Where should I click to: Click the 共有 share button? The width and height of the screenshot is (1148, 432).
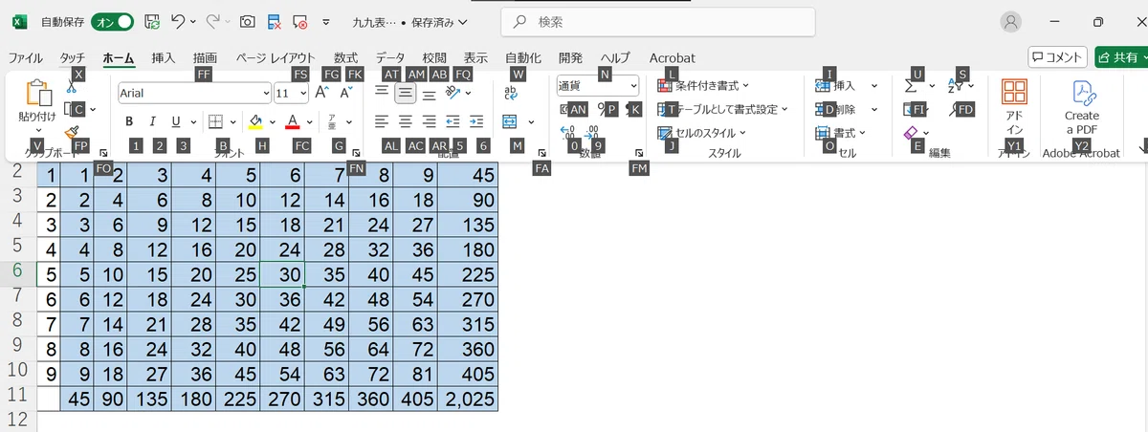click(1120, 57)
